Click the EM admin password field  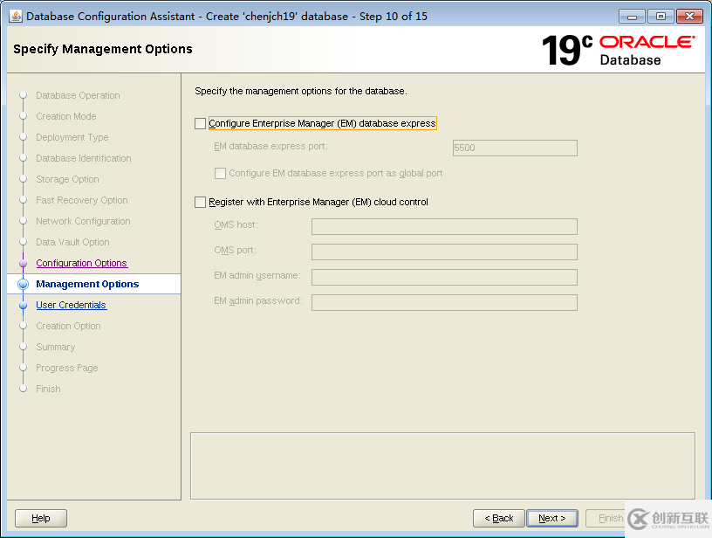(444, 303)
